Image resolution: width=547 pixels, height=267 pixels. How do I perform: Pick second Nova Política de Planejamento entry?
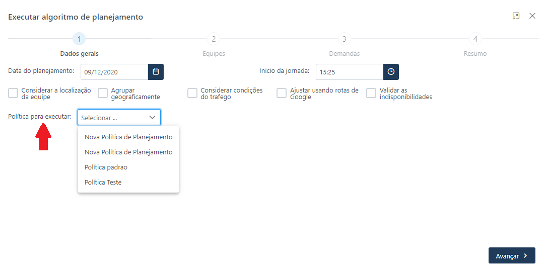point(128,152)
